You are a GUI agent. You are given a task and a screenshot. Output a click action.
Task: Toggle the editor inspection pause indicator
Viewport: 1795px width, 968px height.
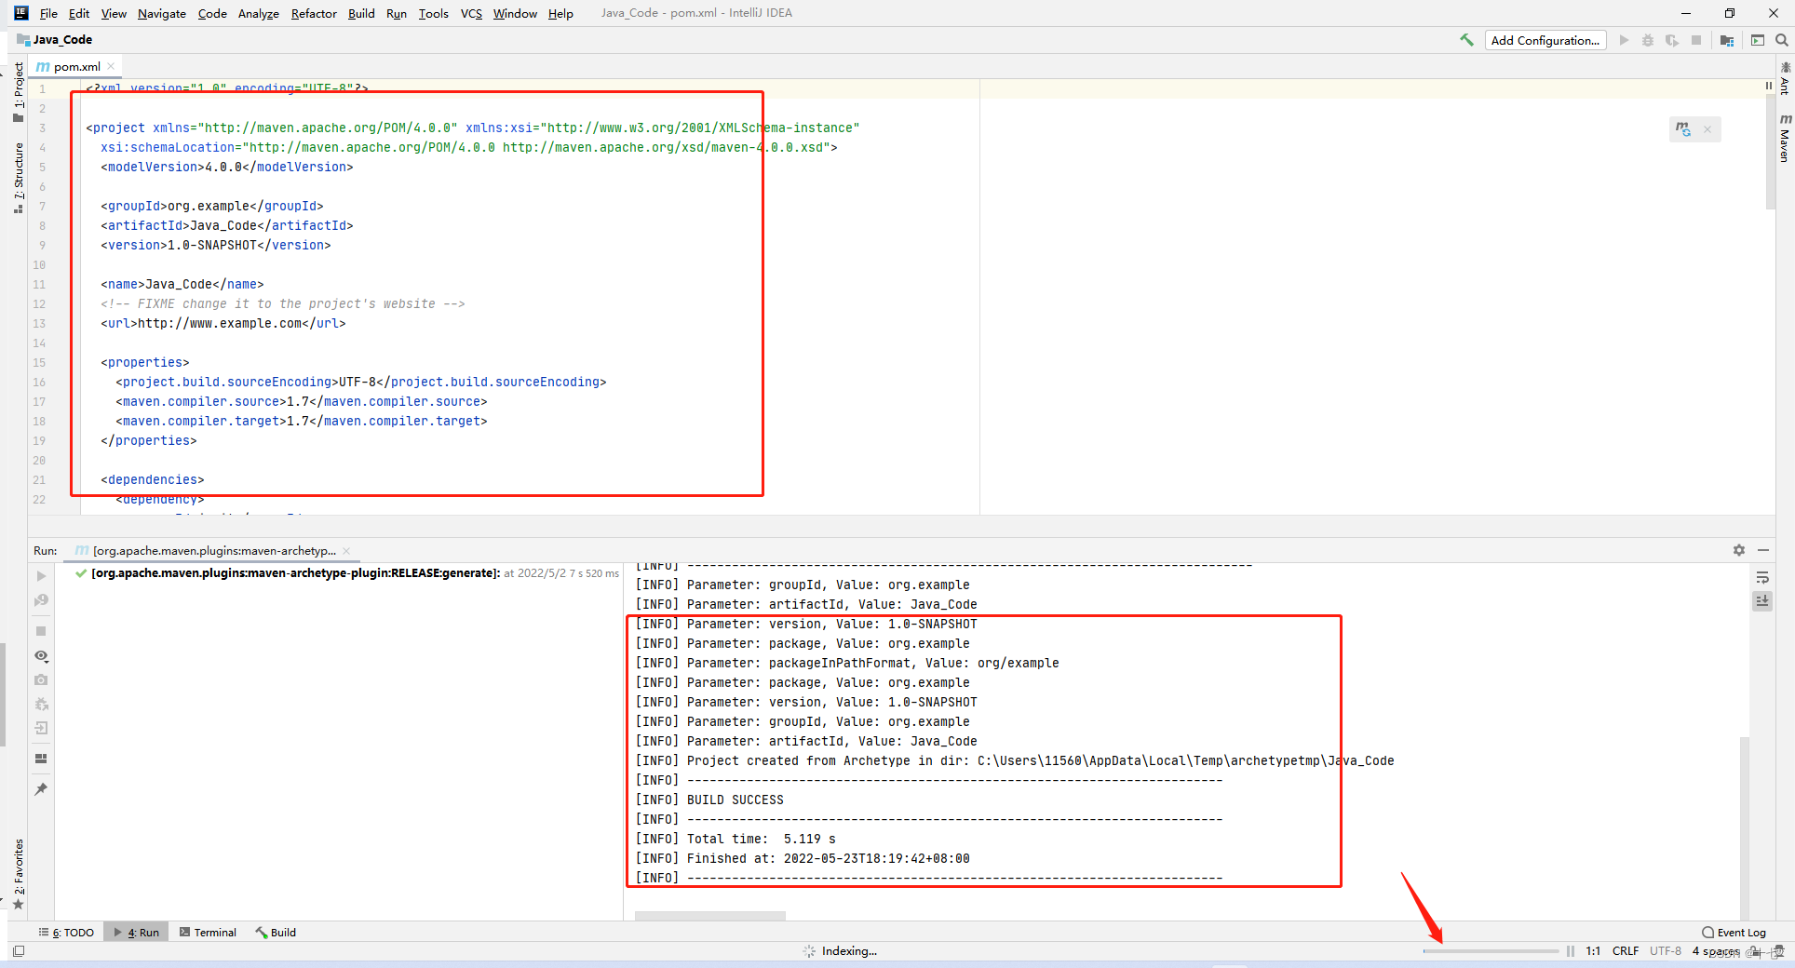(x=1768, y=86)
